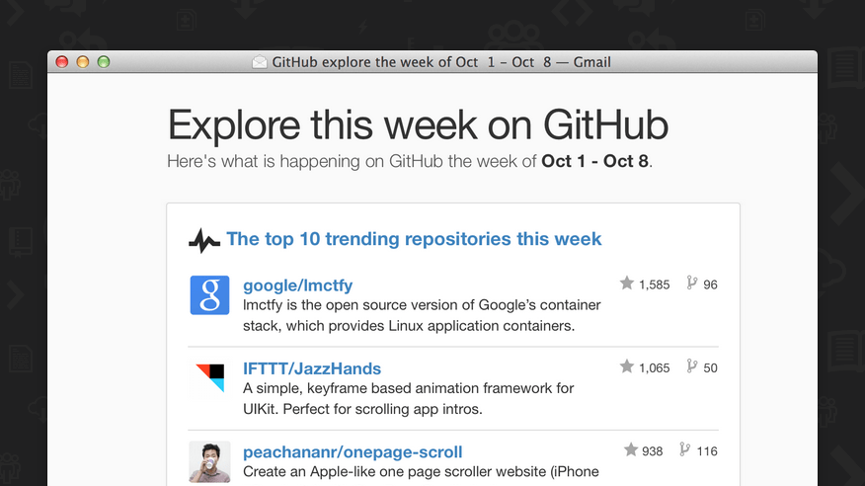Click the pulse trending icon
This screenshot has width=865, height=486.
tap(204, 240)
